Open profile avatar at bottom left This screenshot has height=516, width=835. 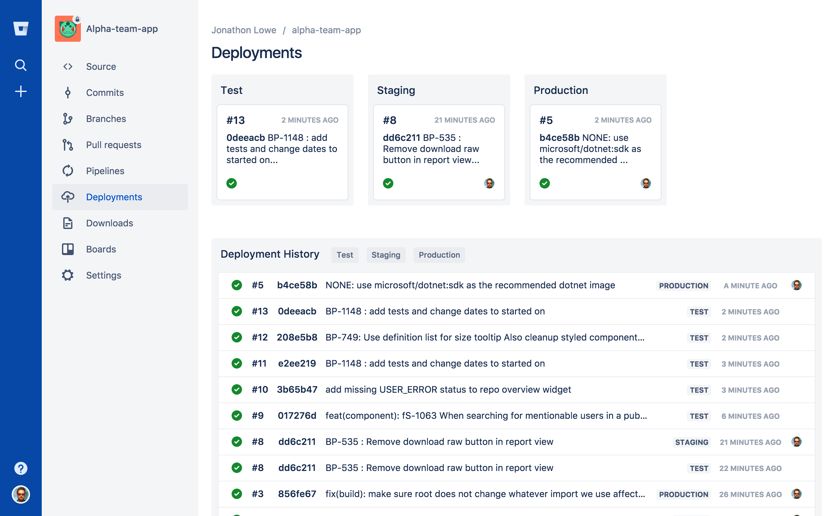(21, 494)
